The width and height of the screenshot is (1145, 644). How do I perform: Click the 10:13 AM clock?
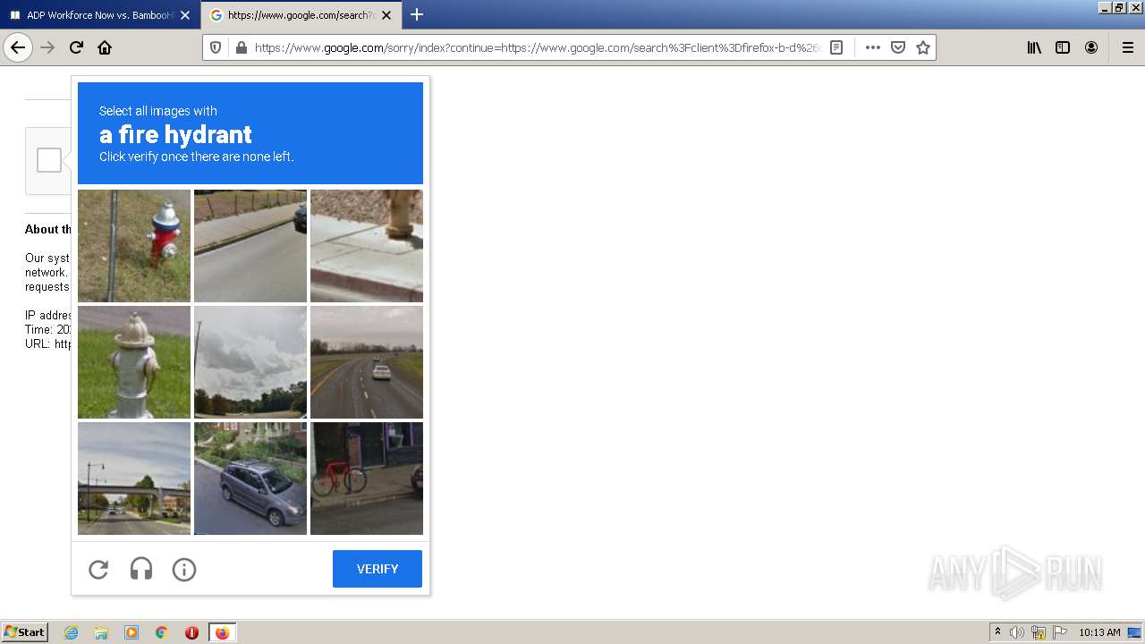(x=1099, y=632)
